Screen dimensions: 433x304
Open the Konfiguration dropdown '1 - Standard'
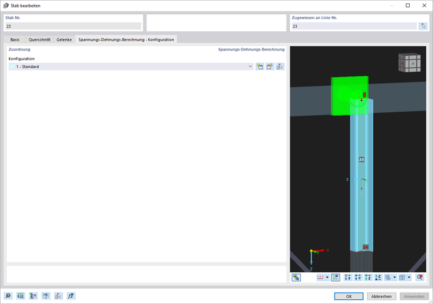point(131,67)
